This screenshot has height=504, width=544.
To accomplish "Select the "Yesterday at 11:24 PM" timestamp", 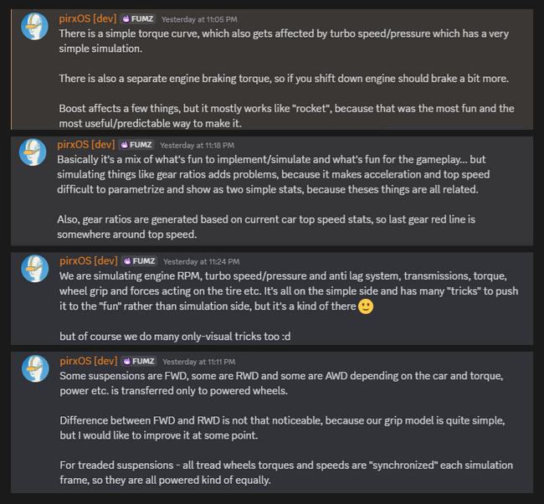I will [x=199, y=260].
